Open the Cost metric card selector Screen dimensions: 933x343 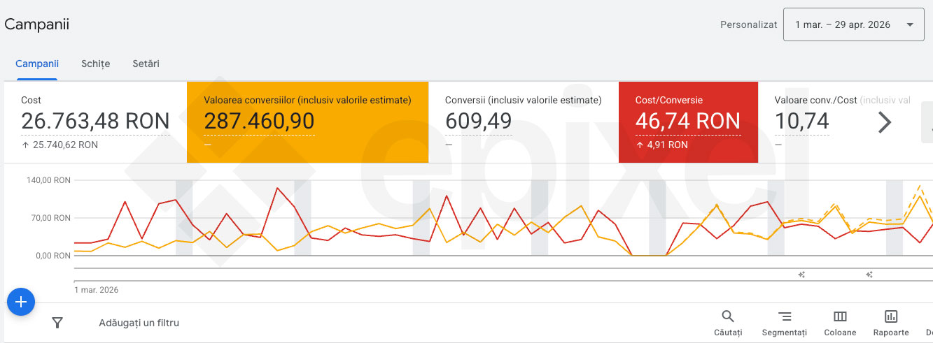tap(95, 122)
